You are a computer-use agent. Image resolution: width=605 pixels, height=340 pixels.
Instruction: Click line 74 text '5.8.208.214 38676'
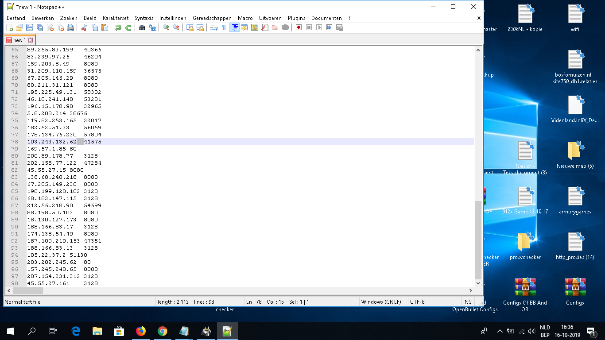pyautogui.click(x=57, y=113)
